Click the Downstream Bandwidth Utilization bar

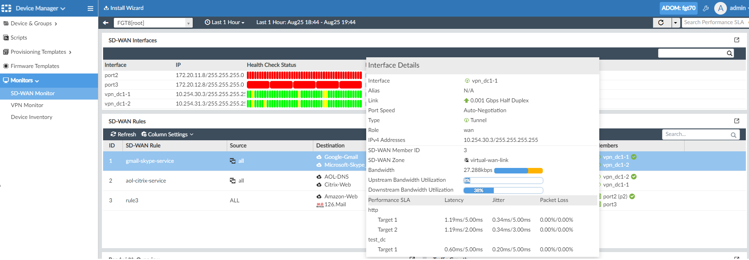(x=503, y=190)
